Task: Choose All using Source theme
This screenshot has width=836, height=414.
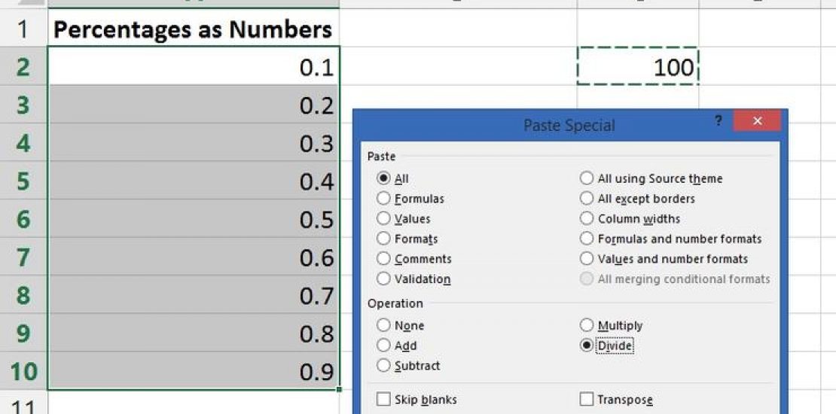Action: click(587, 178)
